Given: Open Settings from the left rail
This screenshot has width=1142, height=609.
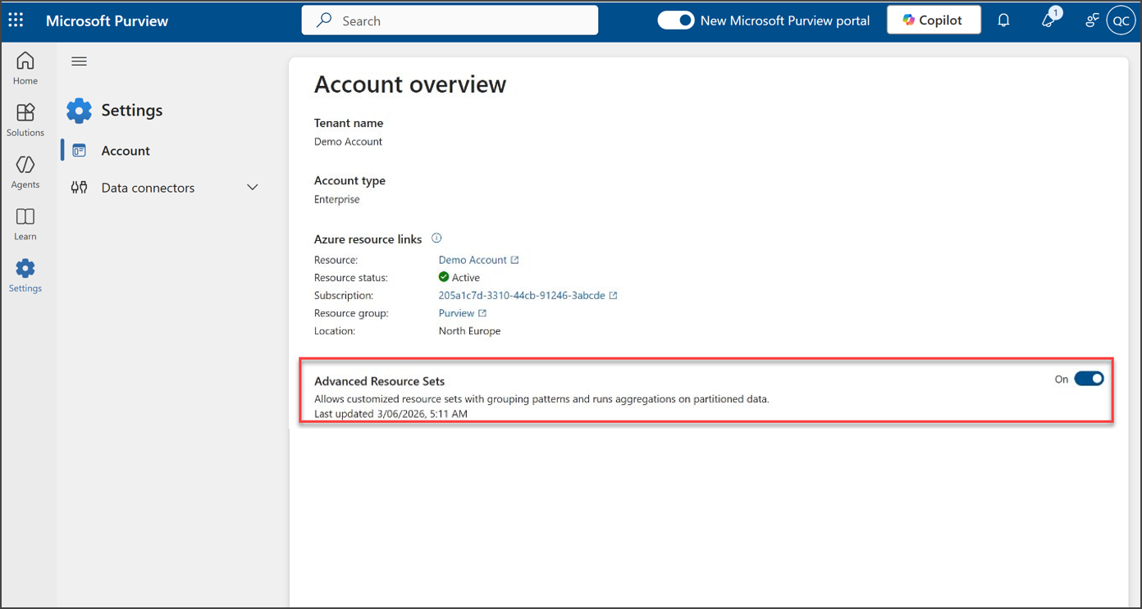Looking at the screenshot, I should coord(25,273).
